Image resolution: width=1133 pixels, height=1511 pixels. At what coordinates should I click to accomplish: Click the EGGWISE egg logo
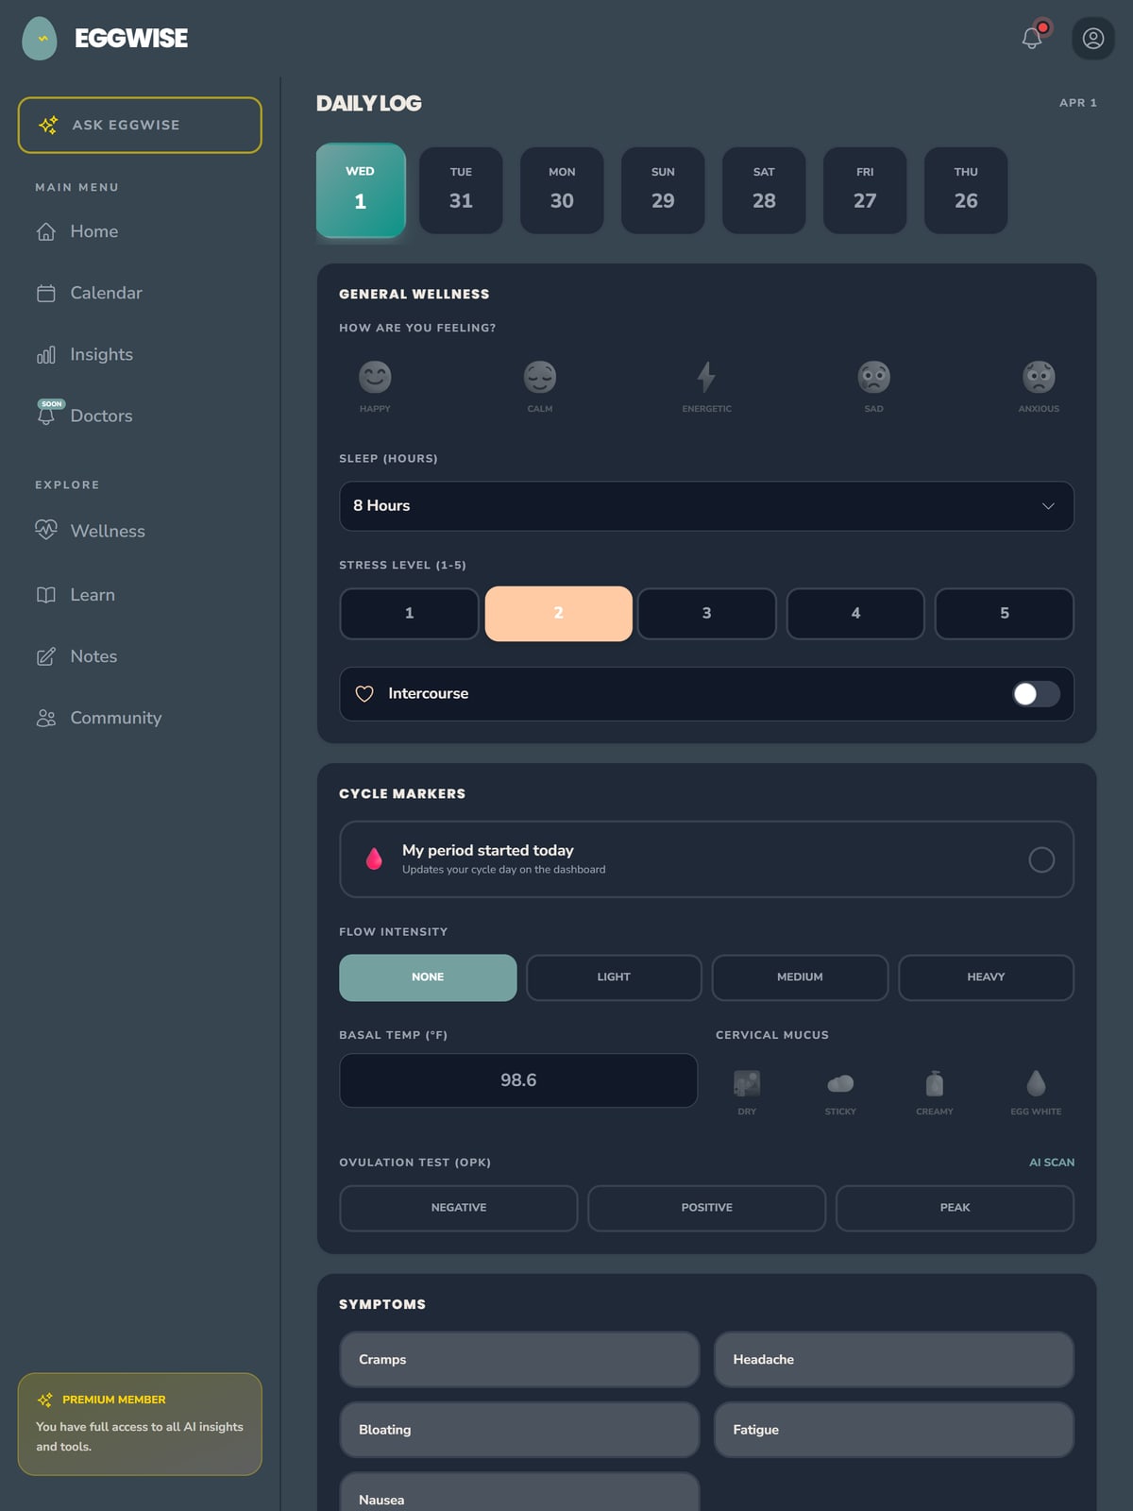(40, 38)
